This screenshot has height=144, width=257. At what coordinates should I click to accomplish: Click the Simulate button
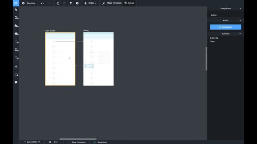(29, 3)
